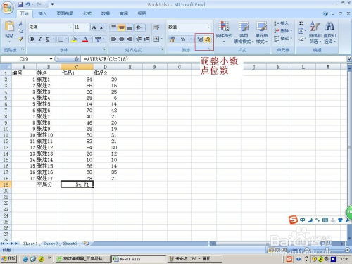Click the Sogou input S icon

293,220
